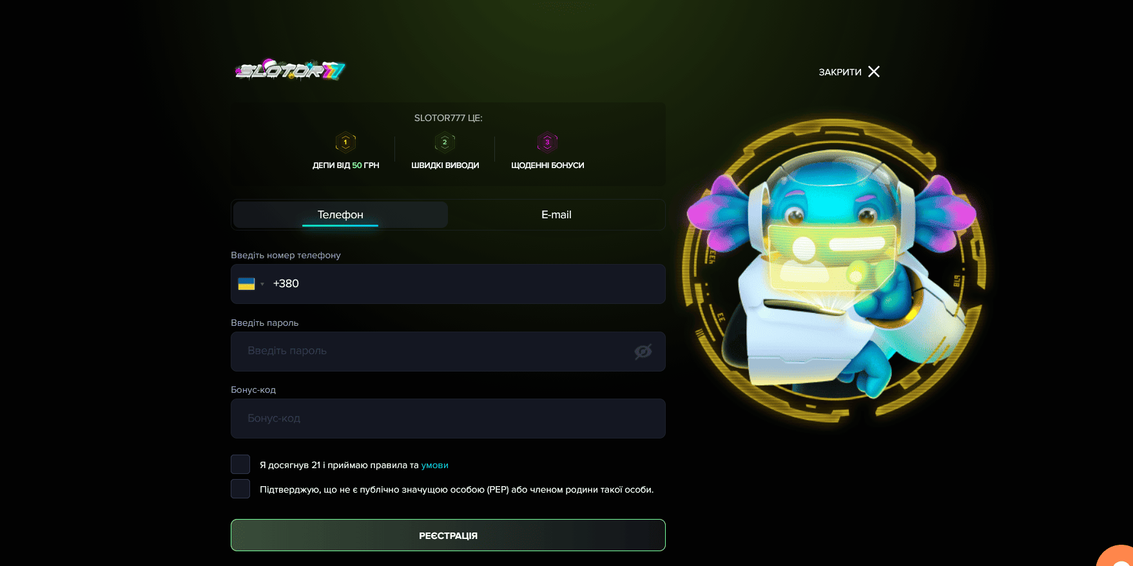Image resolution: width=1133 pixels, height=566 pixels.
Task: Focus the Введіть пароль password field
Action: pos(448,352)
